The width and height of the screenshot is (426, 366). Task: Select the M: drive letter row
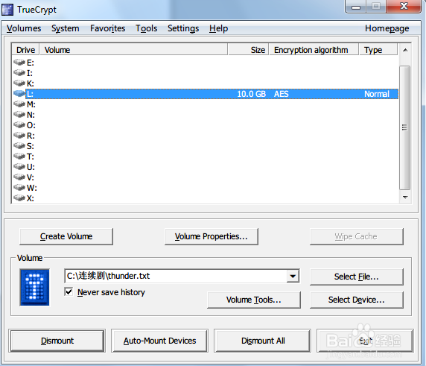206,104
